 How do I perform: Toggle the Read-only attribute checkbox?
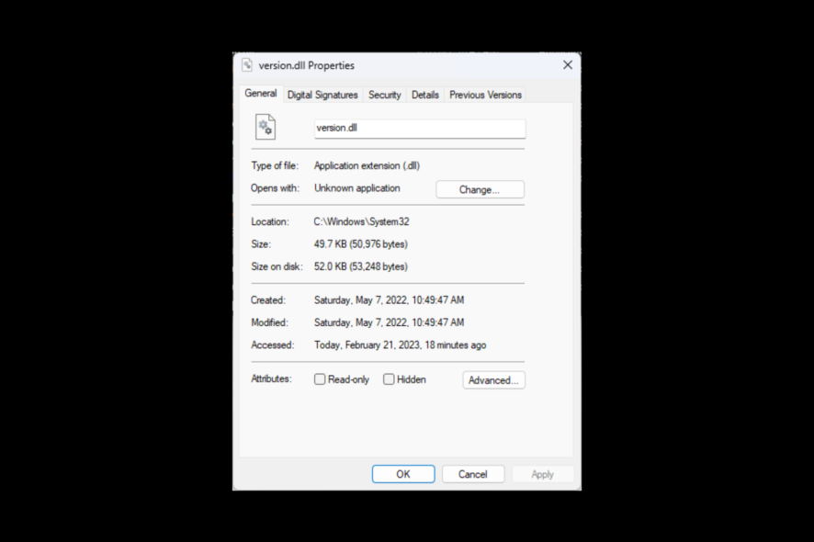click(x=320, y=379)
